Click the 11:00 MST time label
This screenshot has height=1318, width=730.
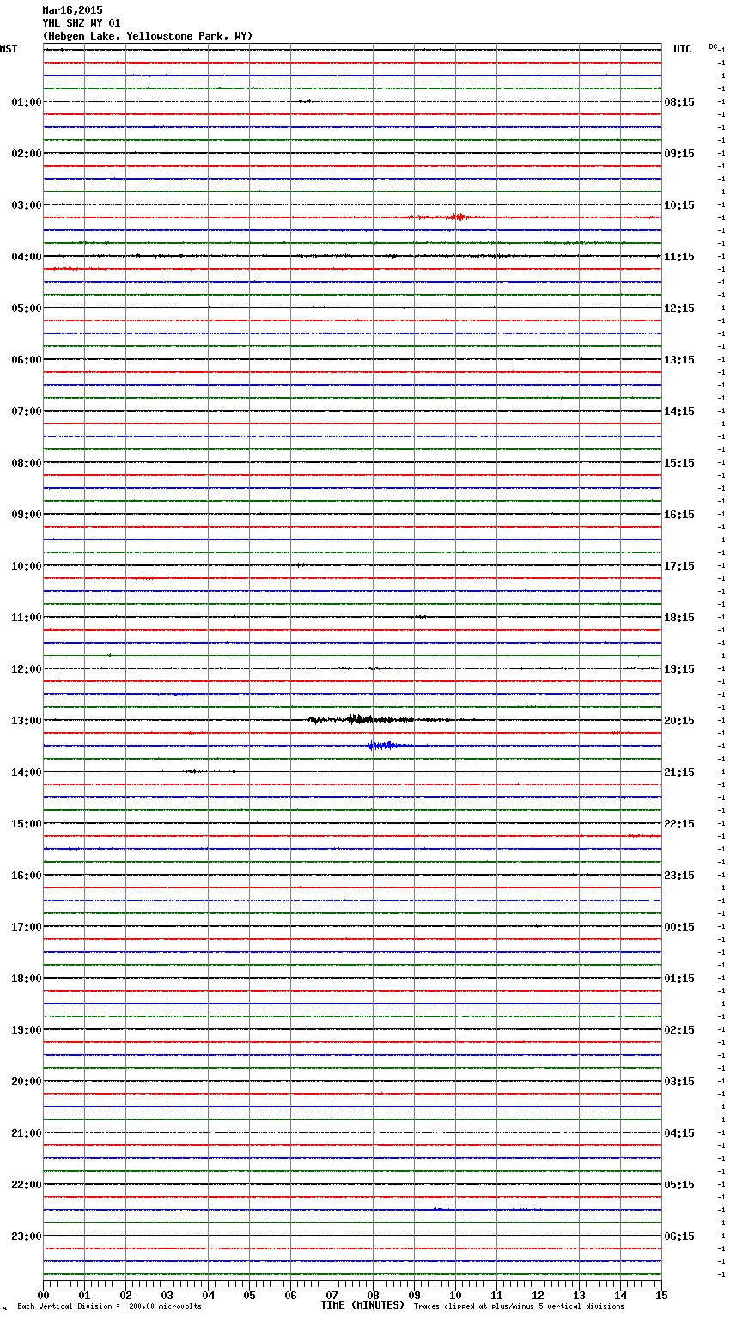[27, 618]
